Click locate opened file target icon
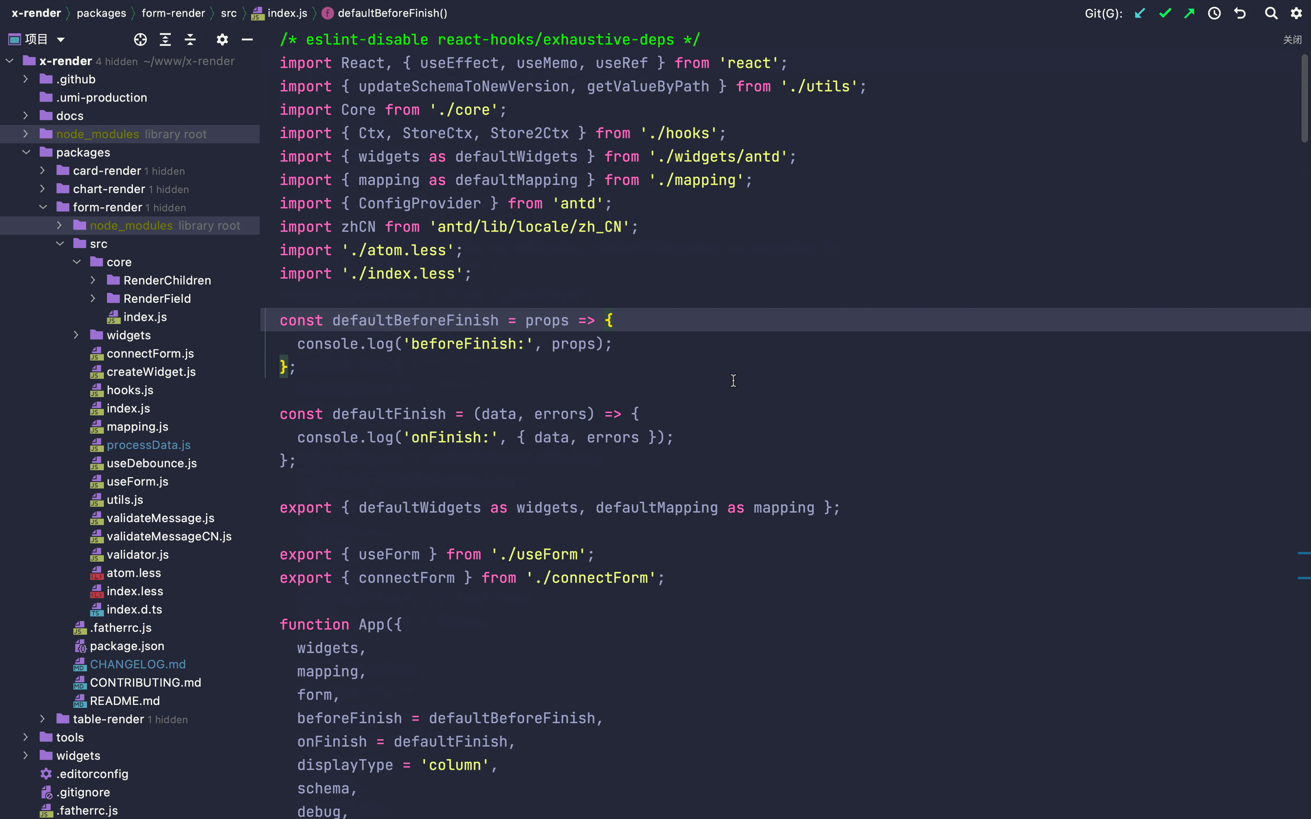Screen dimensions: 1311x819 tap(140, 39)
